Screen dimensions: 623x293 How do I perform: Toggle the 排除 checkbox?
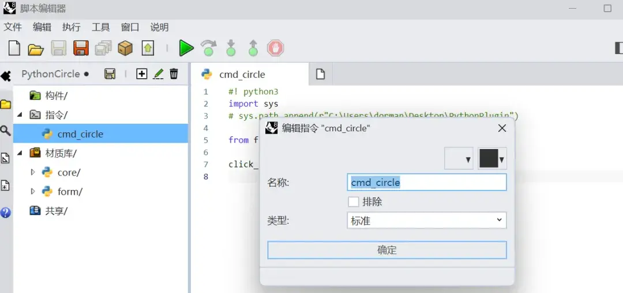(354, 202)
